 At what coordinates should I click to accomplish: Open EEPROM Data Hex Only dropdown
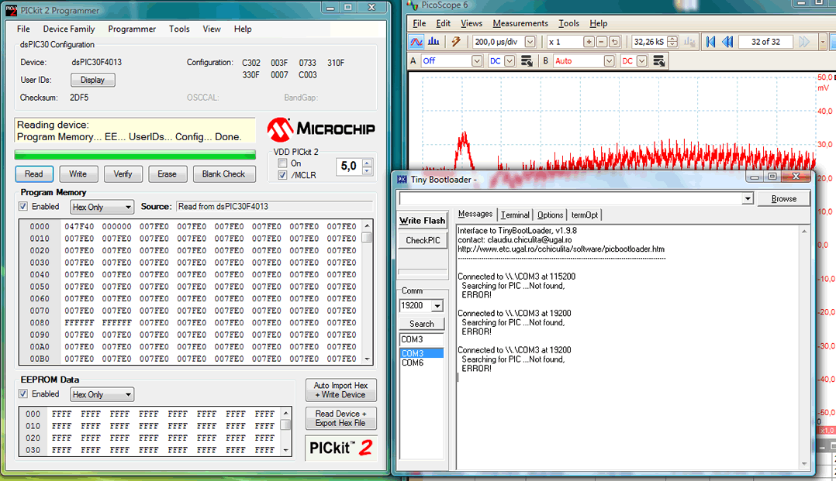(102, 395)
